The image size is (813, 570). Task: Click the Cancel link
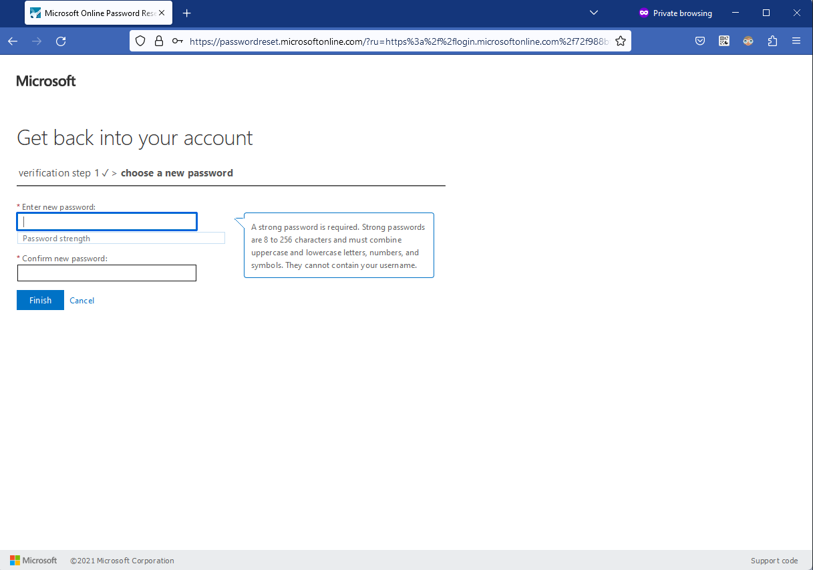(82, 300)
